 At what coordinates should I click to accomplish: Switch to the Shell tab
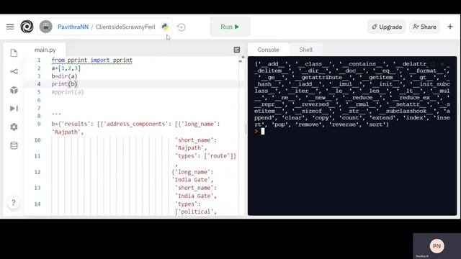[x=305, y=50]
